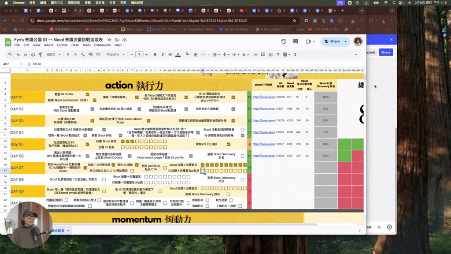Toggle the @growithfyn task checkbox

233,97
